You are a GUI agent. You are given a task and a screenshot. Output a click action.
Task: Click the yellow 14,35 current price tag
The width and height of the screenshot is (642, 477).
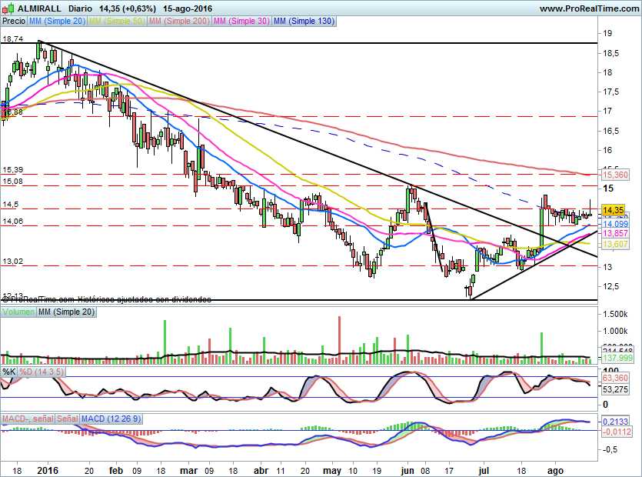tap(613, 210)
